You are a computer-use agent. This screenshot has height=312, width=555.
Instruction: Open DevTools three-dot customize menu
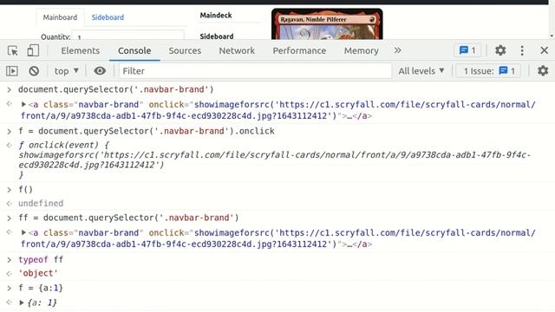click(522, 50)
